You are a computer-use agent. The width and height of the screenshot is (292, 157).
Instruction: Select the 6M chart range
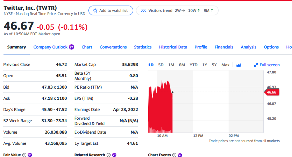coord(182,65)
